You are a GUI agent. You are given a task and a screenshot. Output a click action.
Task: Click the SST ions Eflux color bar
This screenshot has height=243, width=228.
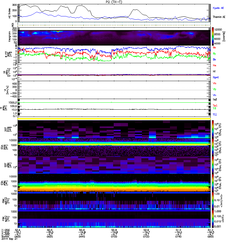213,129
